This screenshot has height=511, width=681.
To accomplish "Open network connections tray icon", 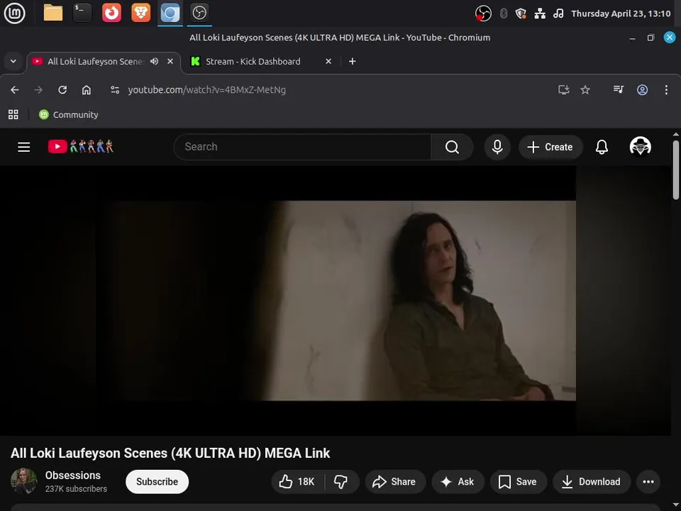I will pyautogui.click(x=540, y=13).
